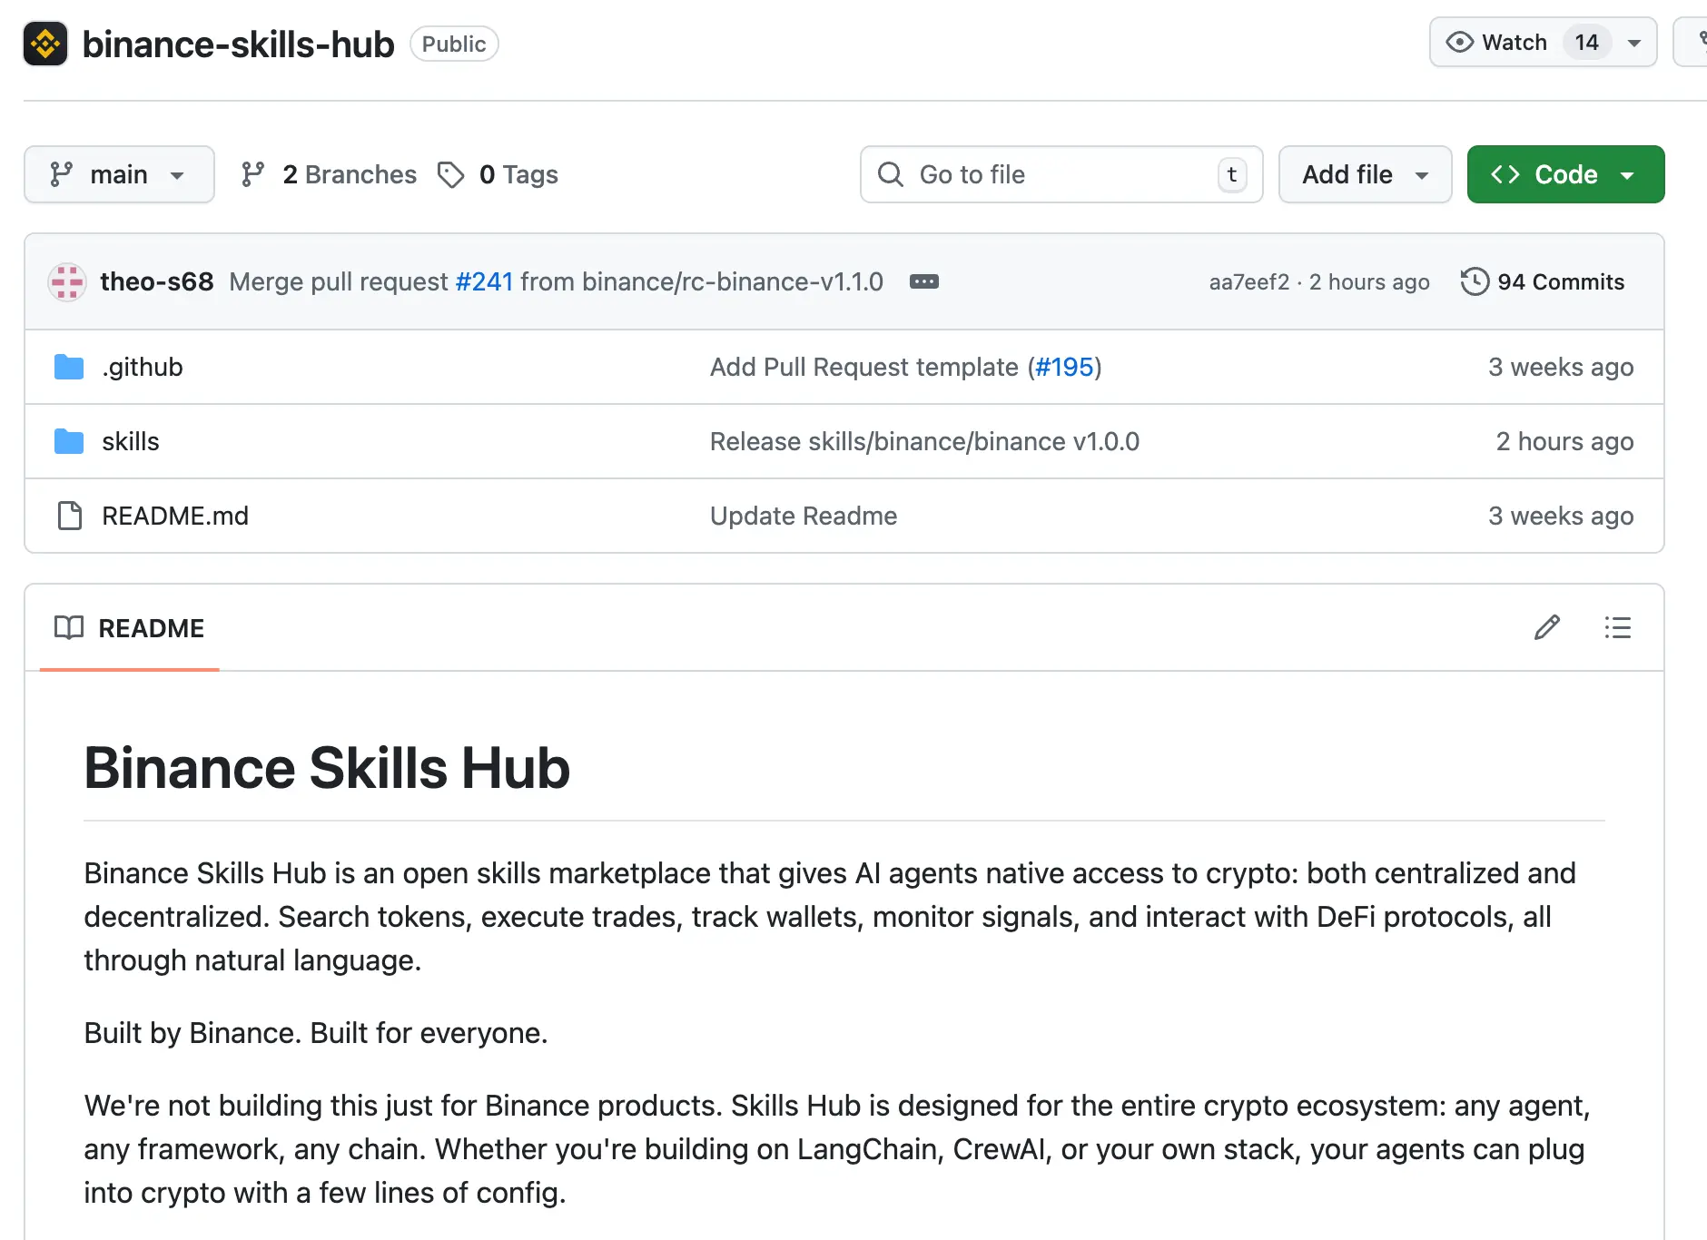
Task: Open the README outline list icon
Action: [1617, 627]
